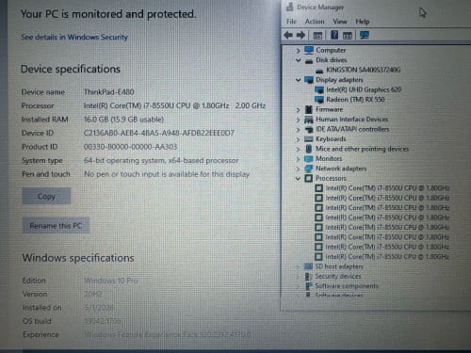The height and width of the screenshot is (353, 471).
Task: Collapse the Display adapters node
Action: [x=298, y=80]
